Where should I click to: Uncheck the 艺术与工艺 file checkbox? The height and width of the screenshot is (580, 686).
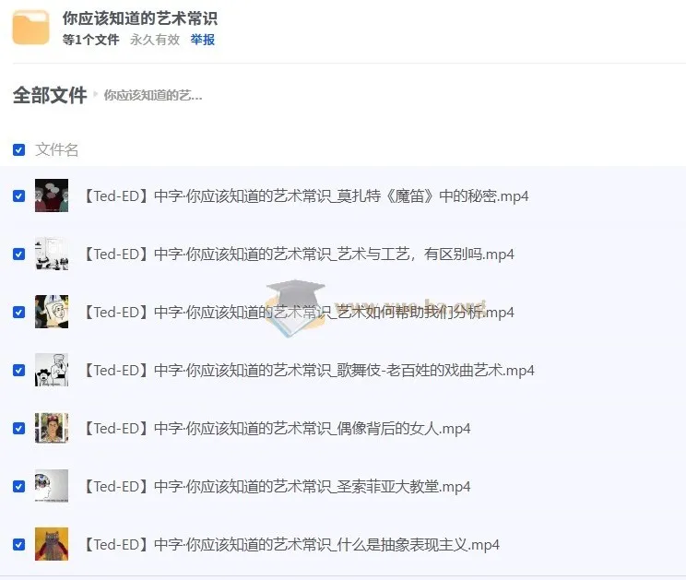click(18, 254)
